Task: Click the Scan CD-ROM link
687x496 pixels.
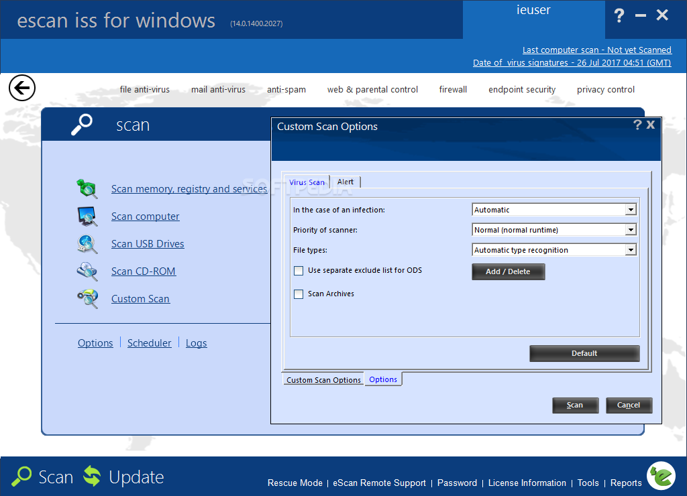Action: pyautogui.click(x=144, y=271)
